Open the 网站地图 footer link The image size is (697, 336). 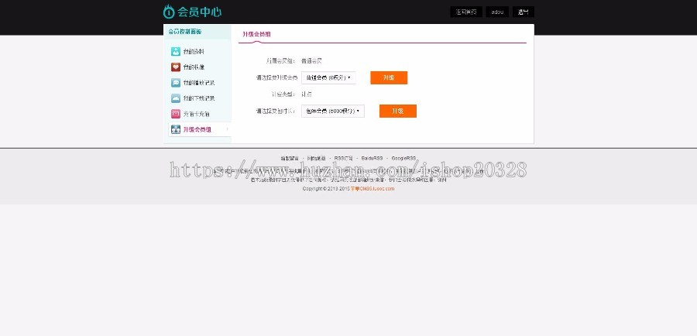click(317, 158)
